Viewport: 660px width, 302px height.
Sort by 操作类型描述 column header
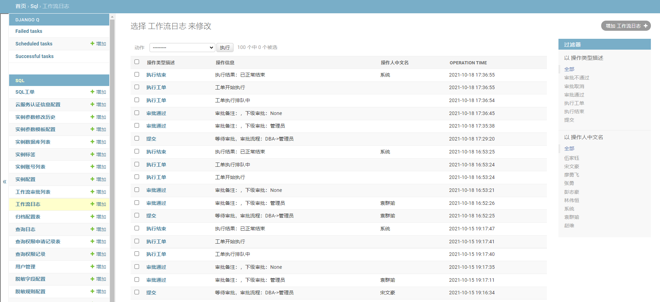tap(161, 63)
